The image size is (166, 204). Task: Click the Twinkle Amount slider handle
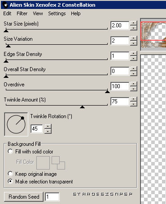pos(82,107)
